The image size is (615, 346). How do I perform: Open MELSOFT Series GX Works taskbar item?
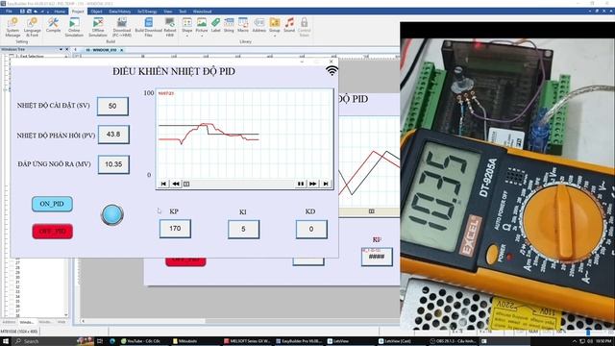point(247,341)
